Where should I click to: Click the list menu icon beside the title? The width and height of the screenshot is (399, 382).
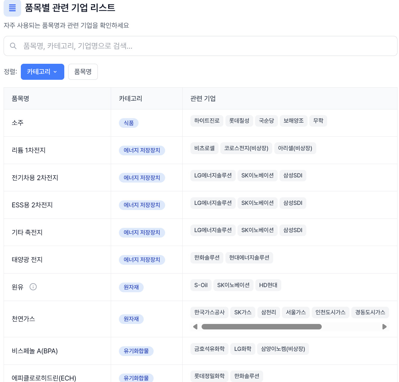pyautogui.click(x=12, y=8)
